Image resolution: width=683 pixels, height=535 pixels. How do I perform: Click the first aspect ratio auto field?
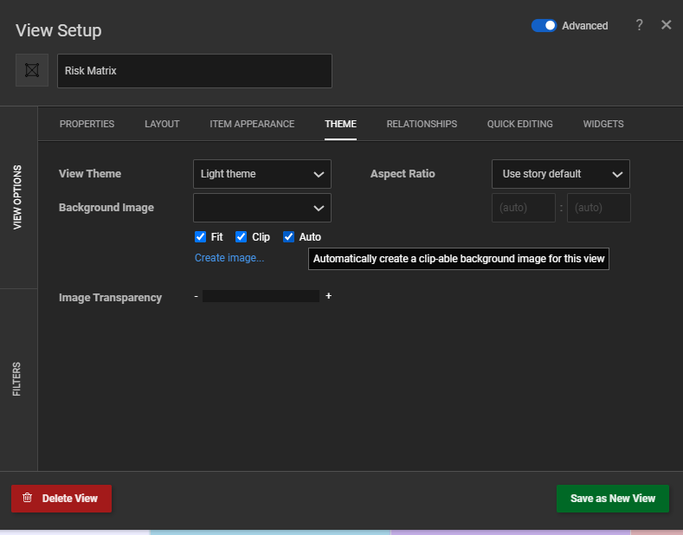524,208
